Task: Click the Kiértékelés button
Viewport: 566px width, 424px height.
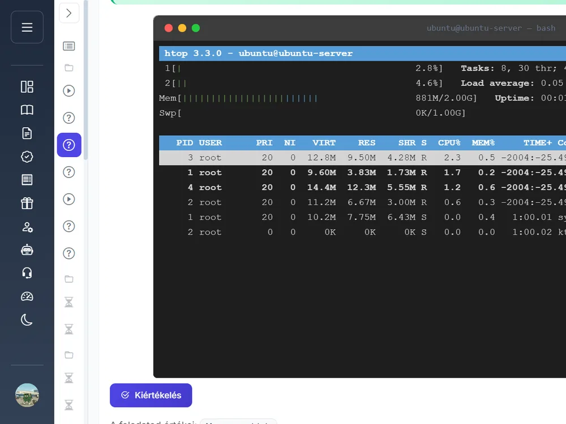Action: pyautogui.click(x=151, y=395)
